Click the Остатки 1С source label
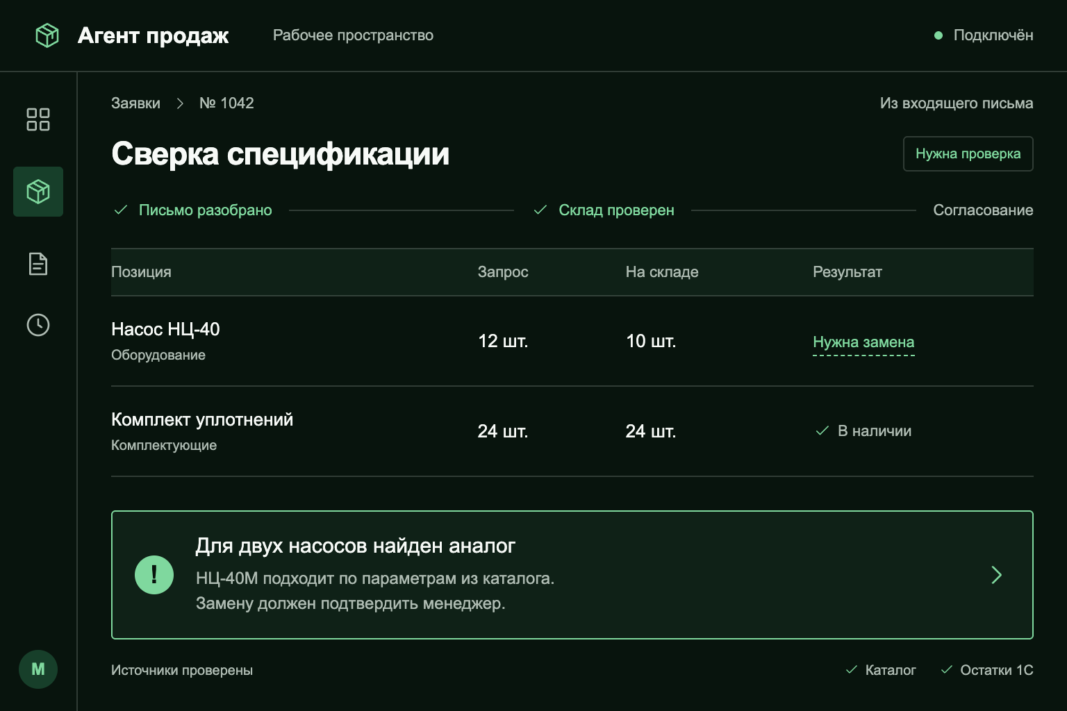 pos(997,670)
